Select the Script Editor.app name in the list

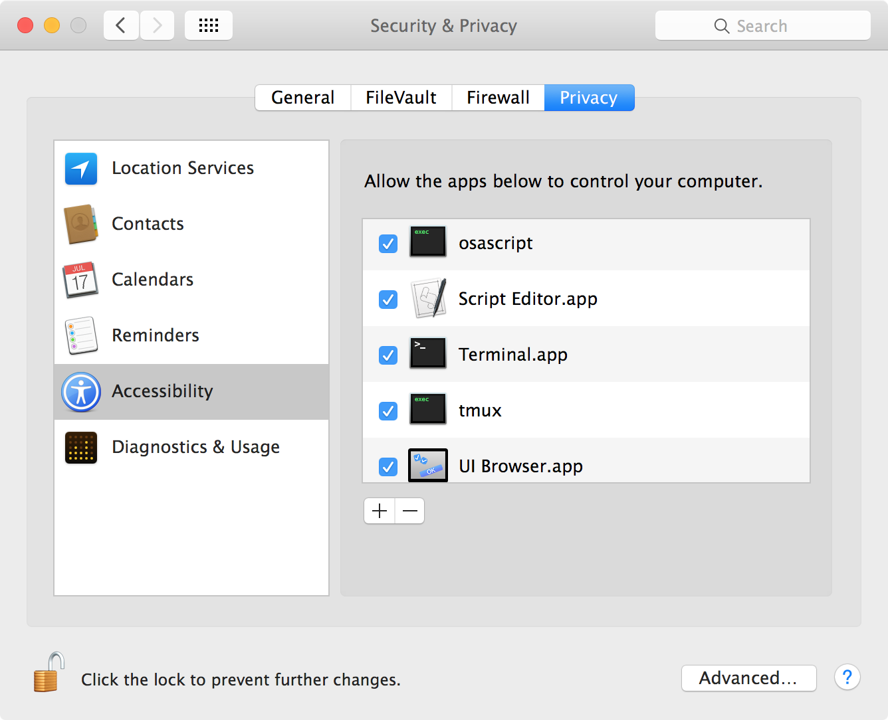coord(528,299)
